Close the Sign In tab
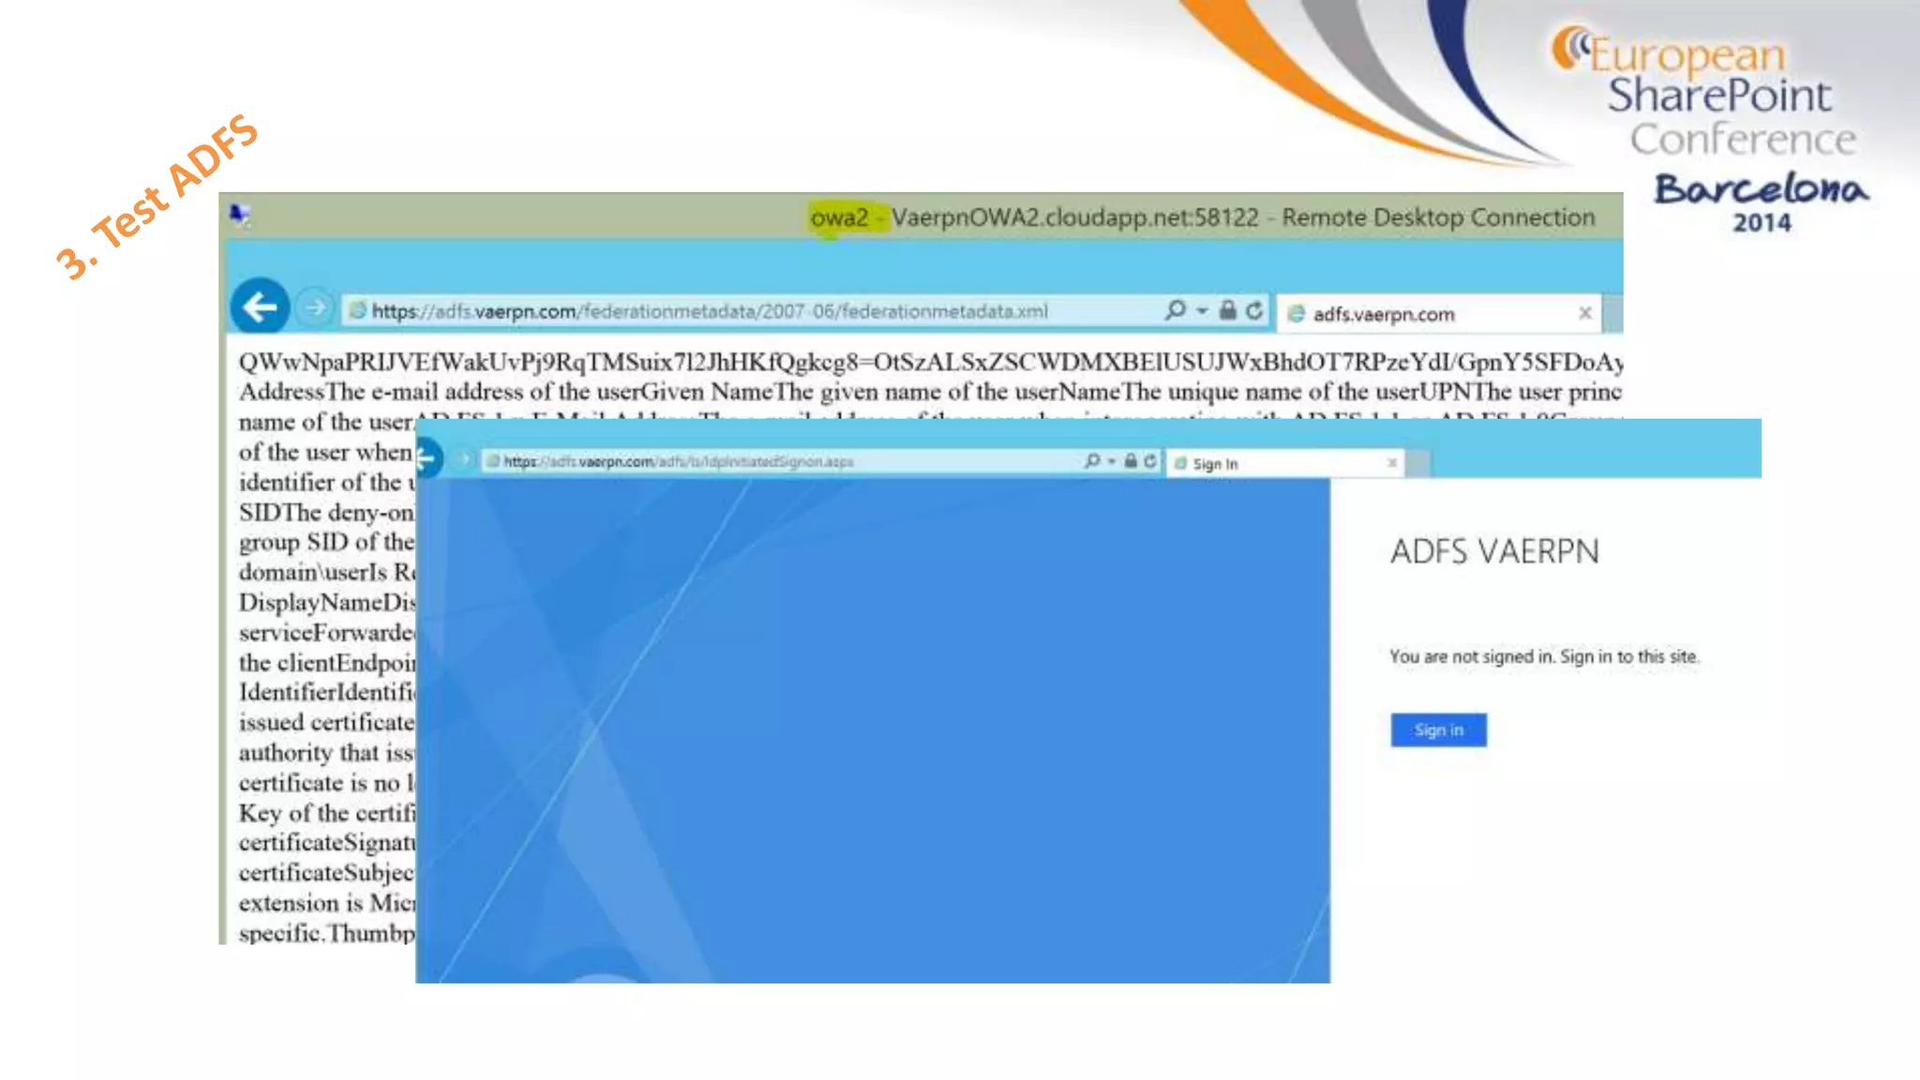The image size is (1920, 1080). point(1392,463)
